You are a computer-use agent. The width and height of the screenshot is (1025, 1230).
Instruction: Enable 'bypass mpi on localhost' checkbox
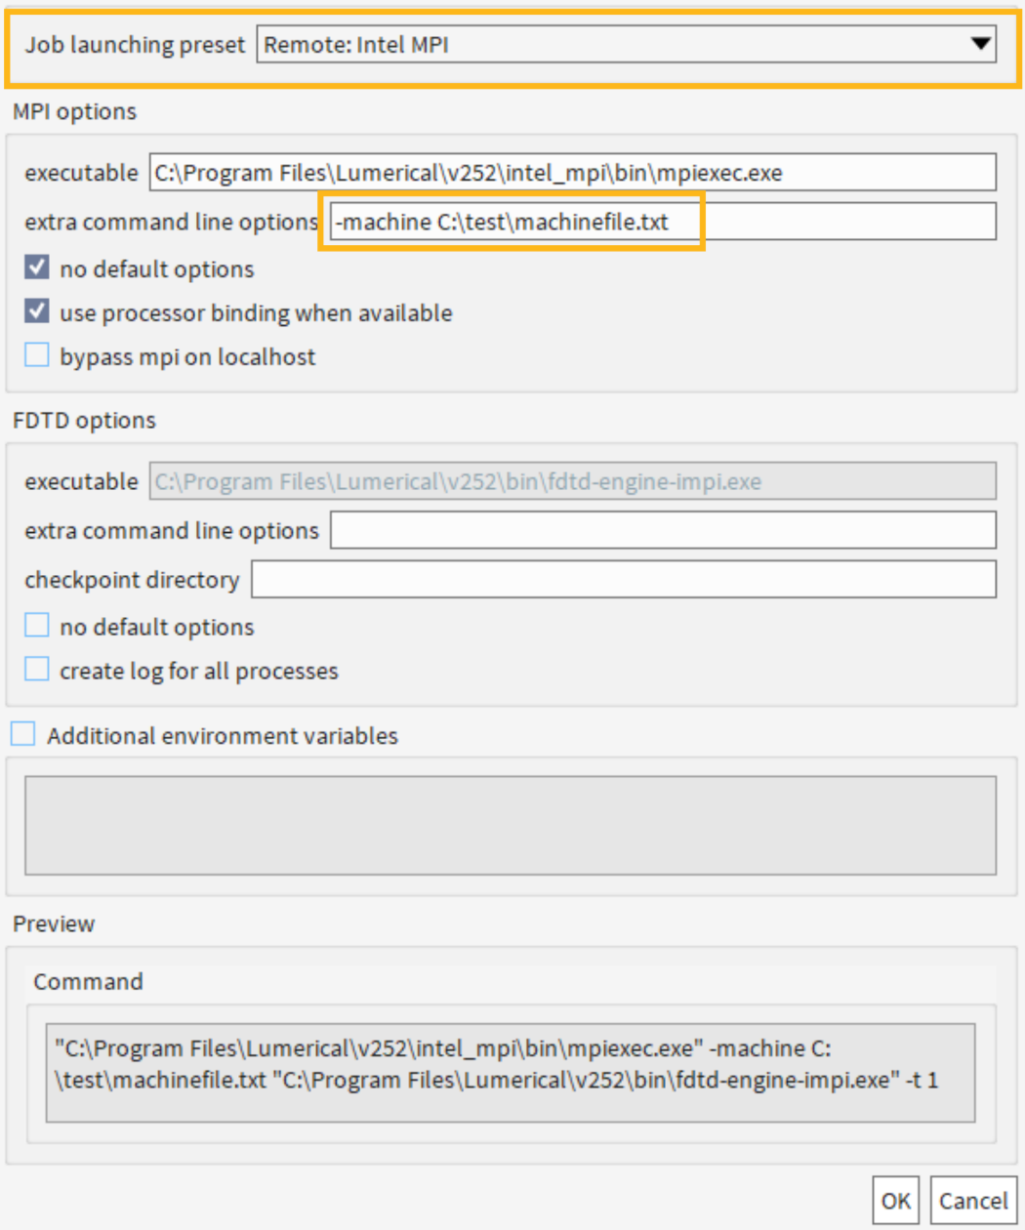pyautogui.click(x=36, y=355)
